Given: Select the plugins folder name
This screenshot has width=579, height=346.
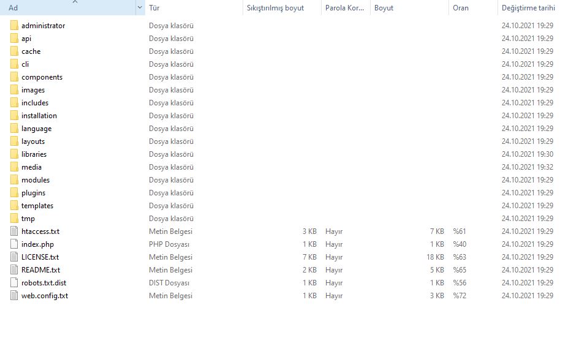Looking at the screenshot, I should coord(33,193).
